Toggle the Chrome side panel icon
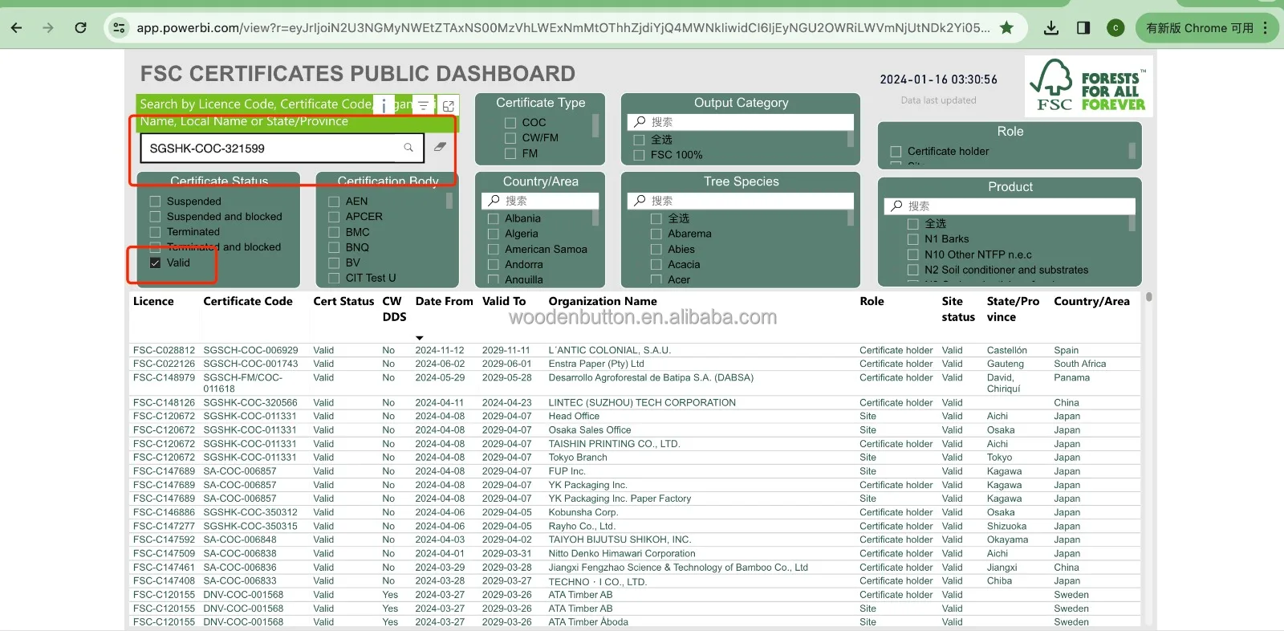The height and width of the screenshot is (631, 1284). [x=1083, y=28]
